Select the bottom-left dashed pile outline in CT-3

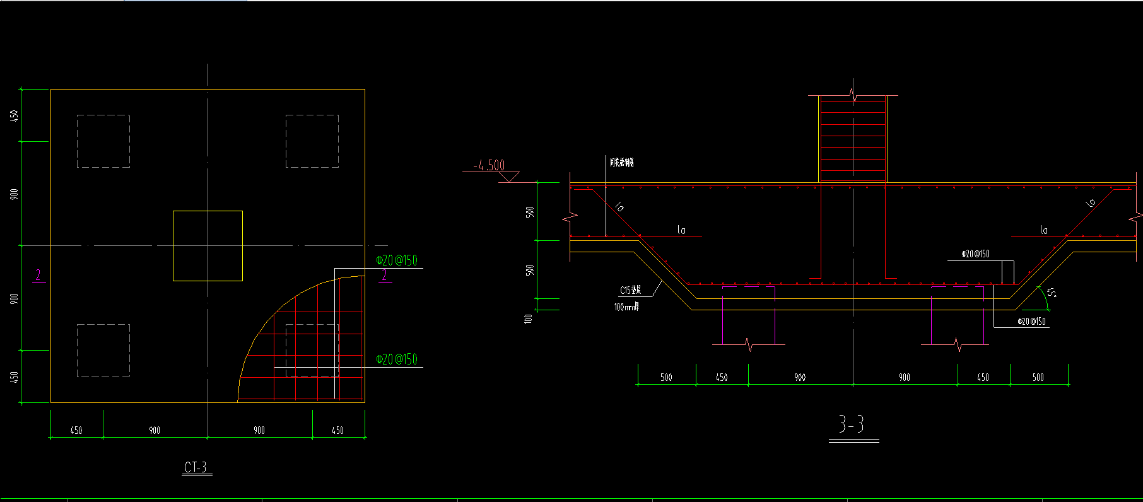click(103, 351)
